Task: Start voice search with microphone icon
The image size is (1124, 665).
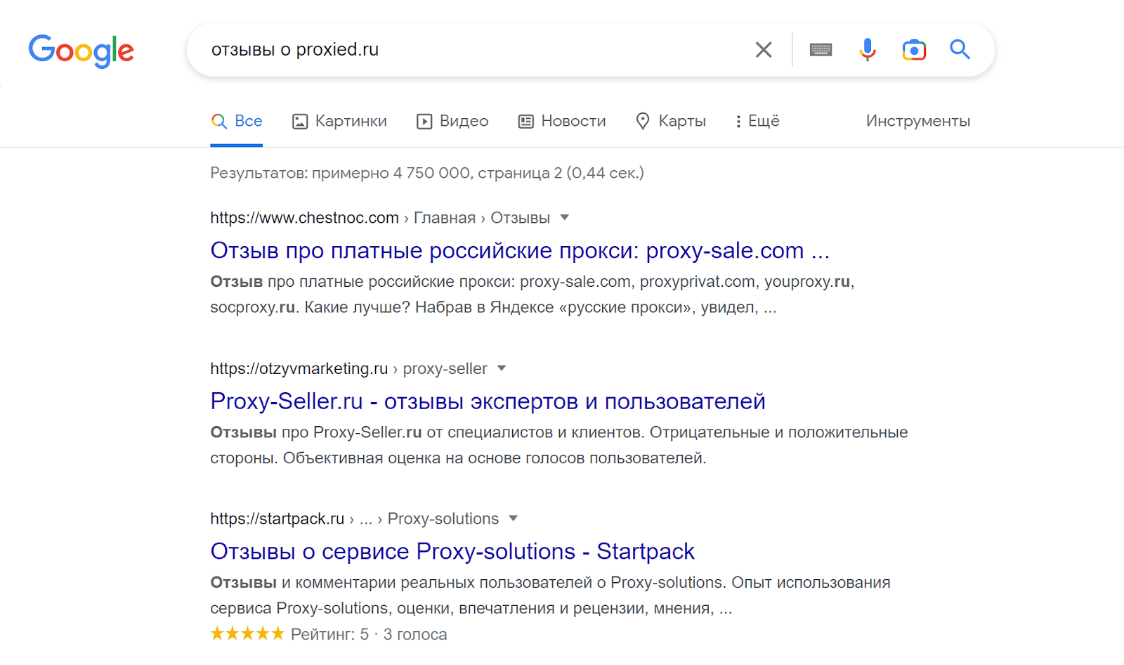Action: pyautogui.click(x=868, y=50)
